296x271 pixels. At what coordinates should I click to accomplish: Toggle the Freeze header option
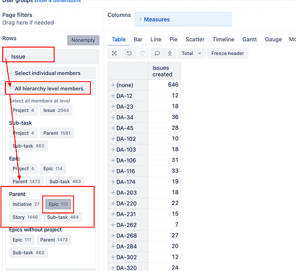[227, 53]
